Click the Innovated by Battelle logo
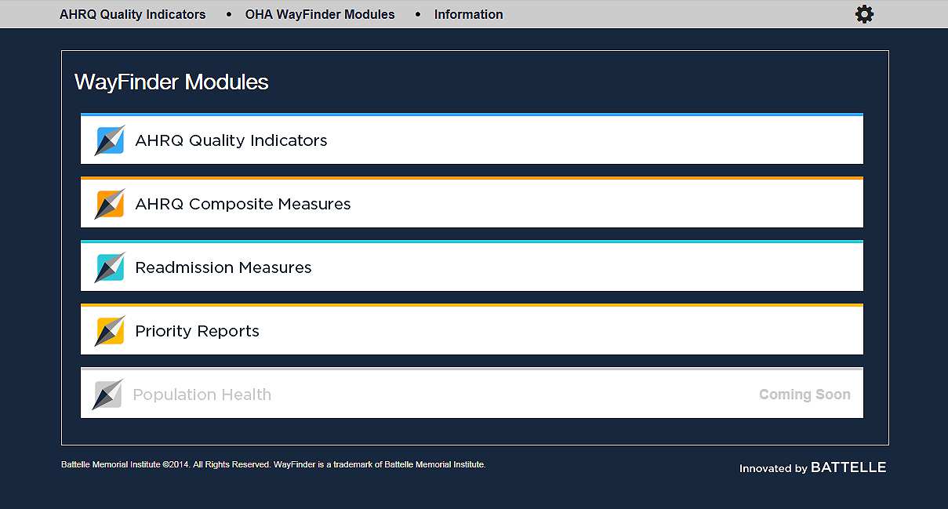 coord(813,467)
